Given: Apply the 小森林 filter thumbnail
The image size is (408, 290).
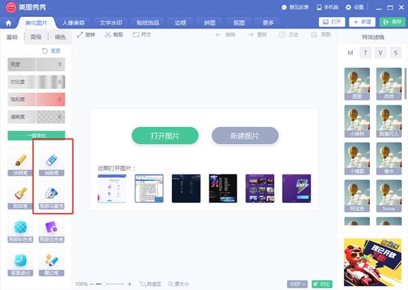Looking at the screenshot, I should click(357, 121).
